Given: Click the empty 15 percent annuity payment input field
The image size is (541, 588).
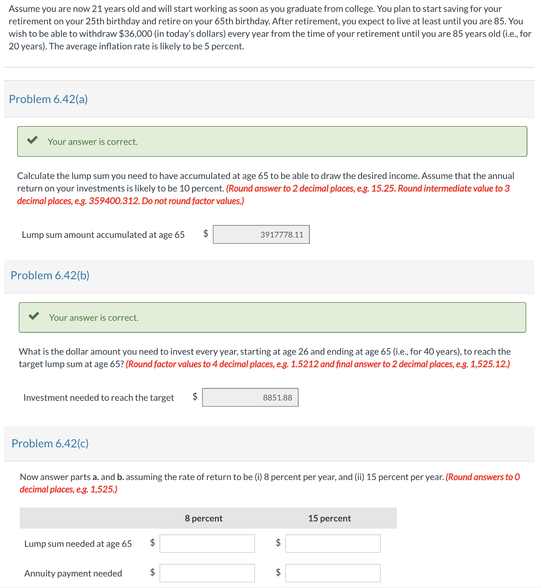Looking at the screenshot, I should click(x=333, y=572).
